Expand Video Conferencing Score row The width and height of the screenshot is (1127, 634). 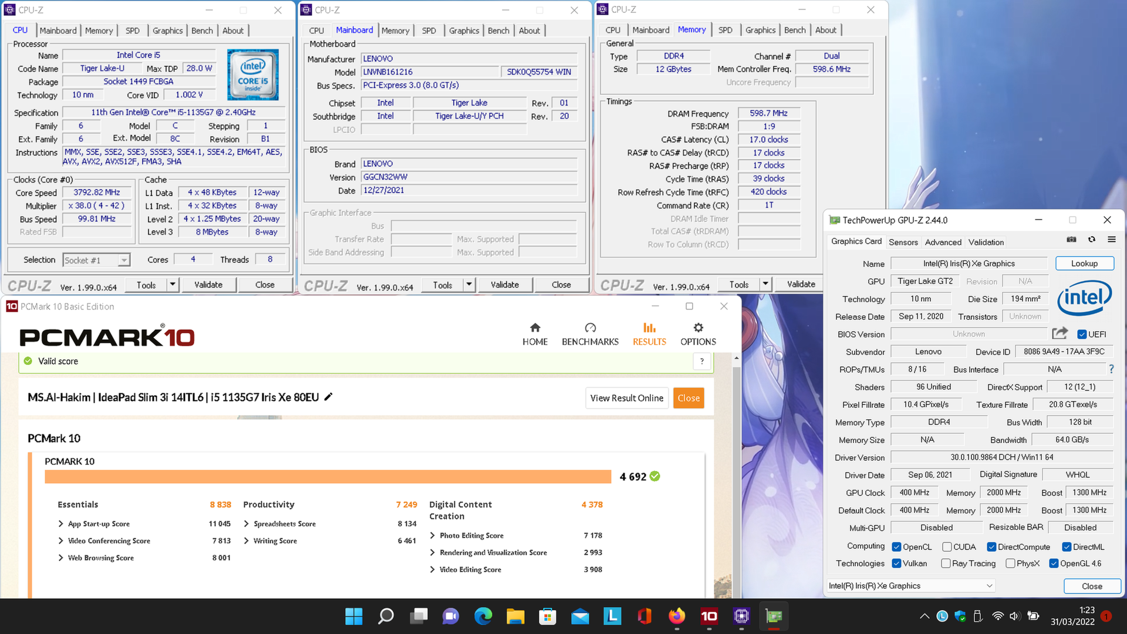coord(61,541)
